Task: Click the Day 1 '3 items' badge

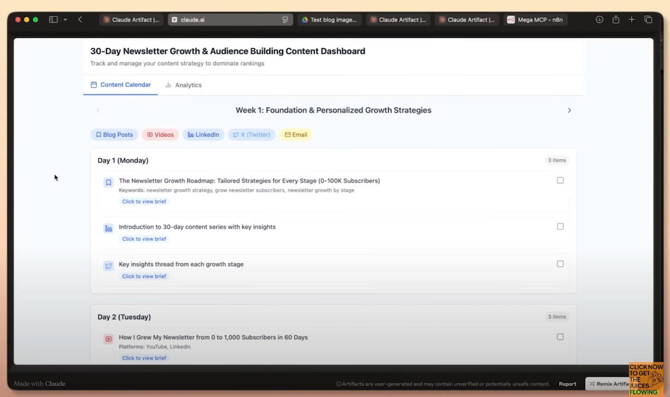Action: tap(557, 160)
